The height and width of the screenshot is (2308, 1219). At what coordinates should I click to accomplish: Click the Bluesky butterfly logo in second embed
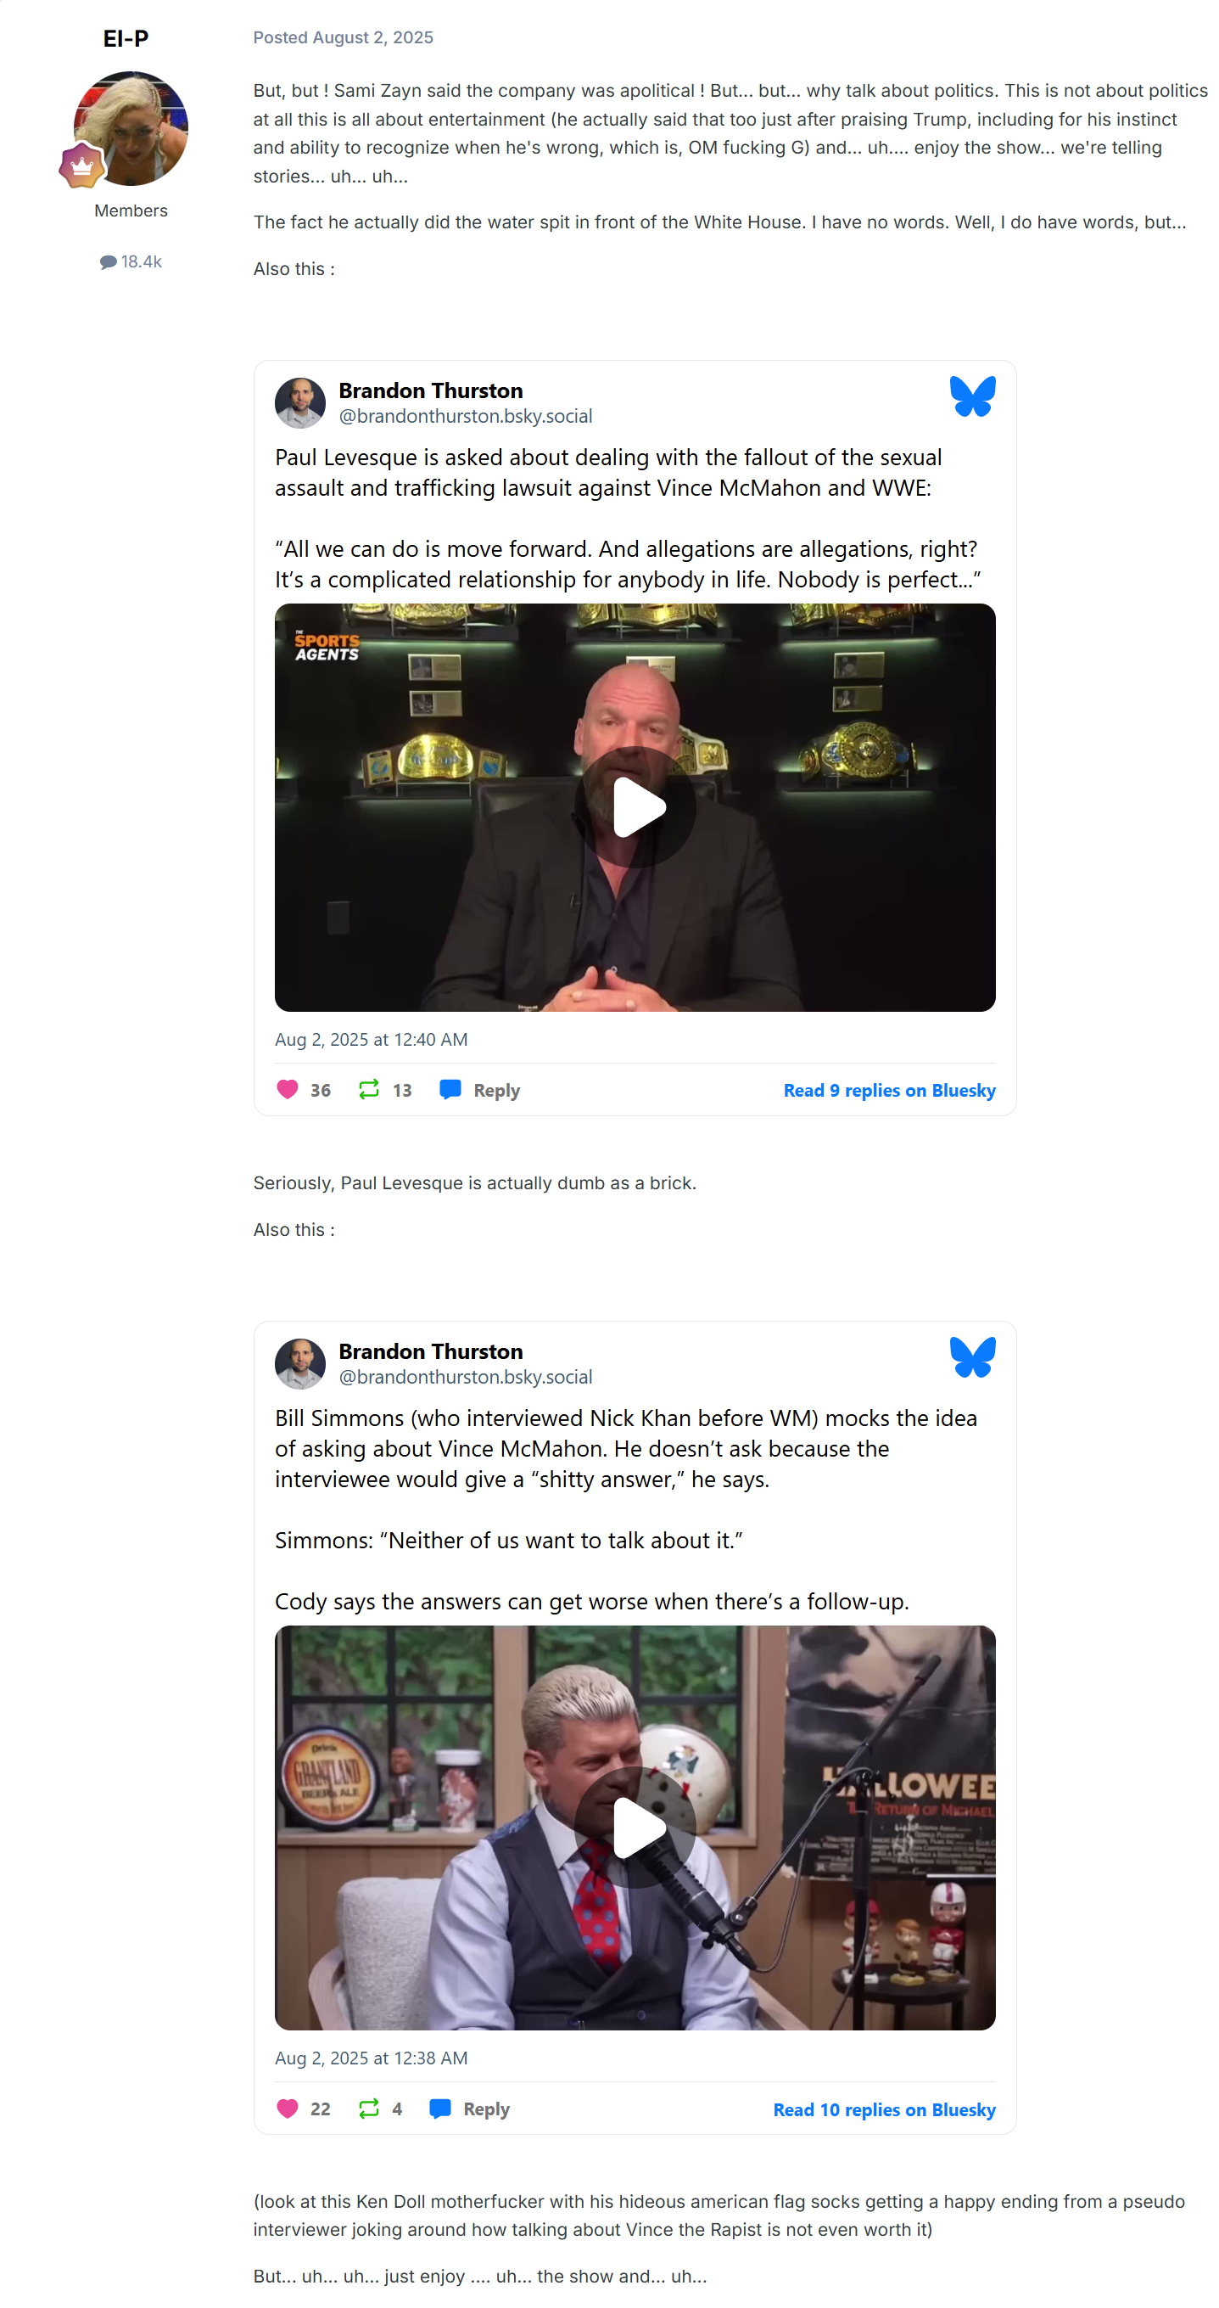tap(972, 1356)
